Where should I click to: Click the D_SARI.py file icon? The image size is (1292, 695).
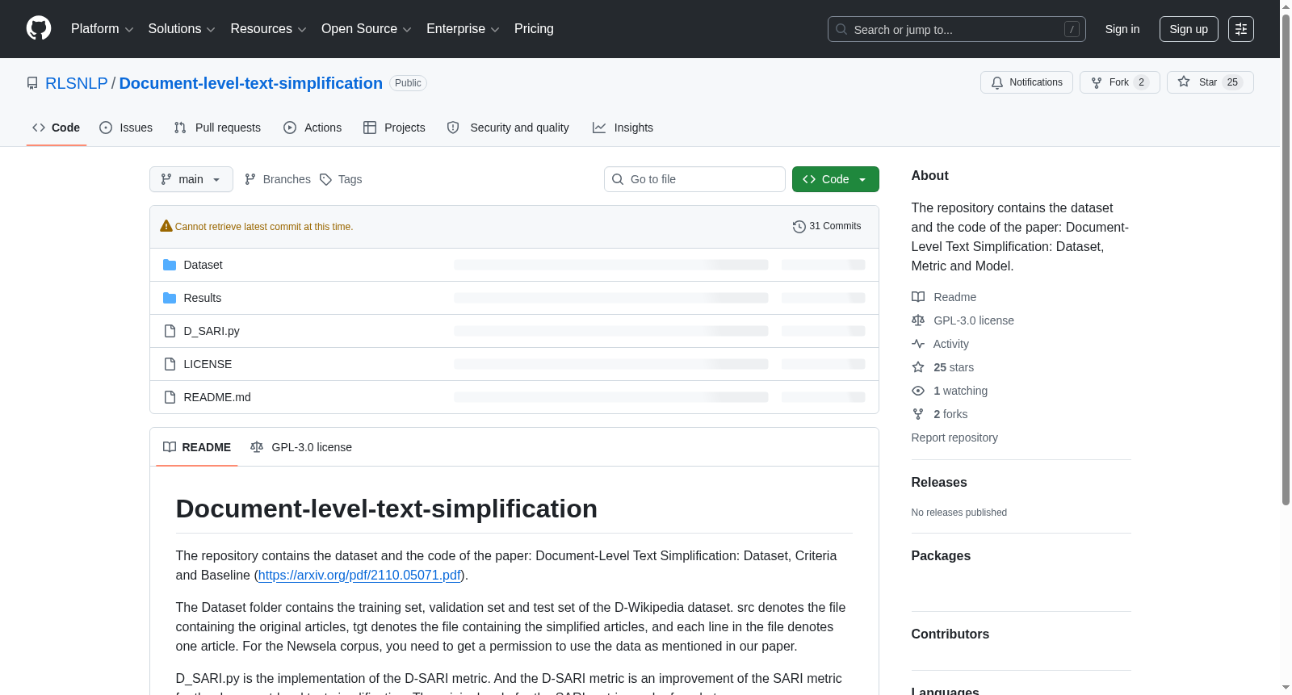170,331
